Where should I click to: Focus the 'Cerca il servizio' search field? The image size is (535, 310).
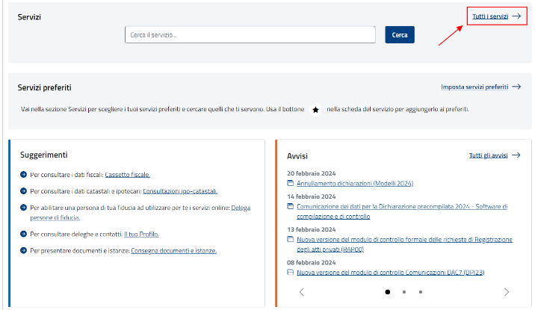pyautogui.click(x=250, y=35)
